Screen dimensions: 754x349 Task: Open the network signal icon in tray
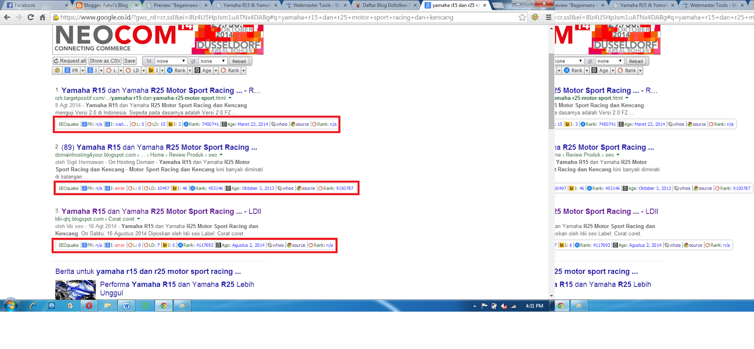pyautogui.click(x=514, y=306)
